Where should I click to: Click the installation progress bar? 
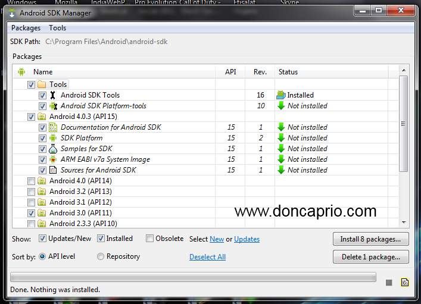click(x=193, y=277)
